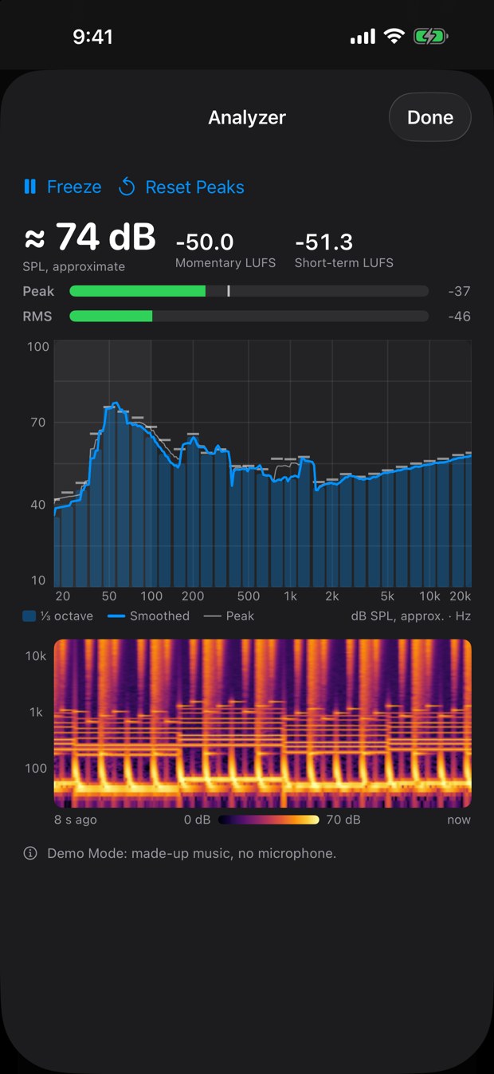Tap the Demo Mode notice text

pos(191,853)
